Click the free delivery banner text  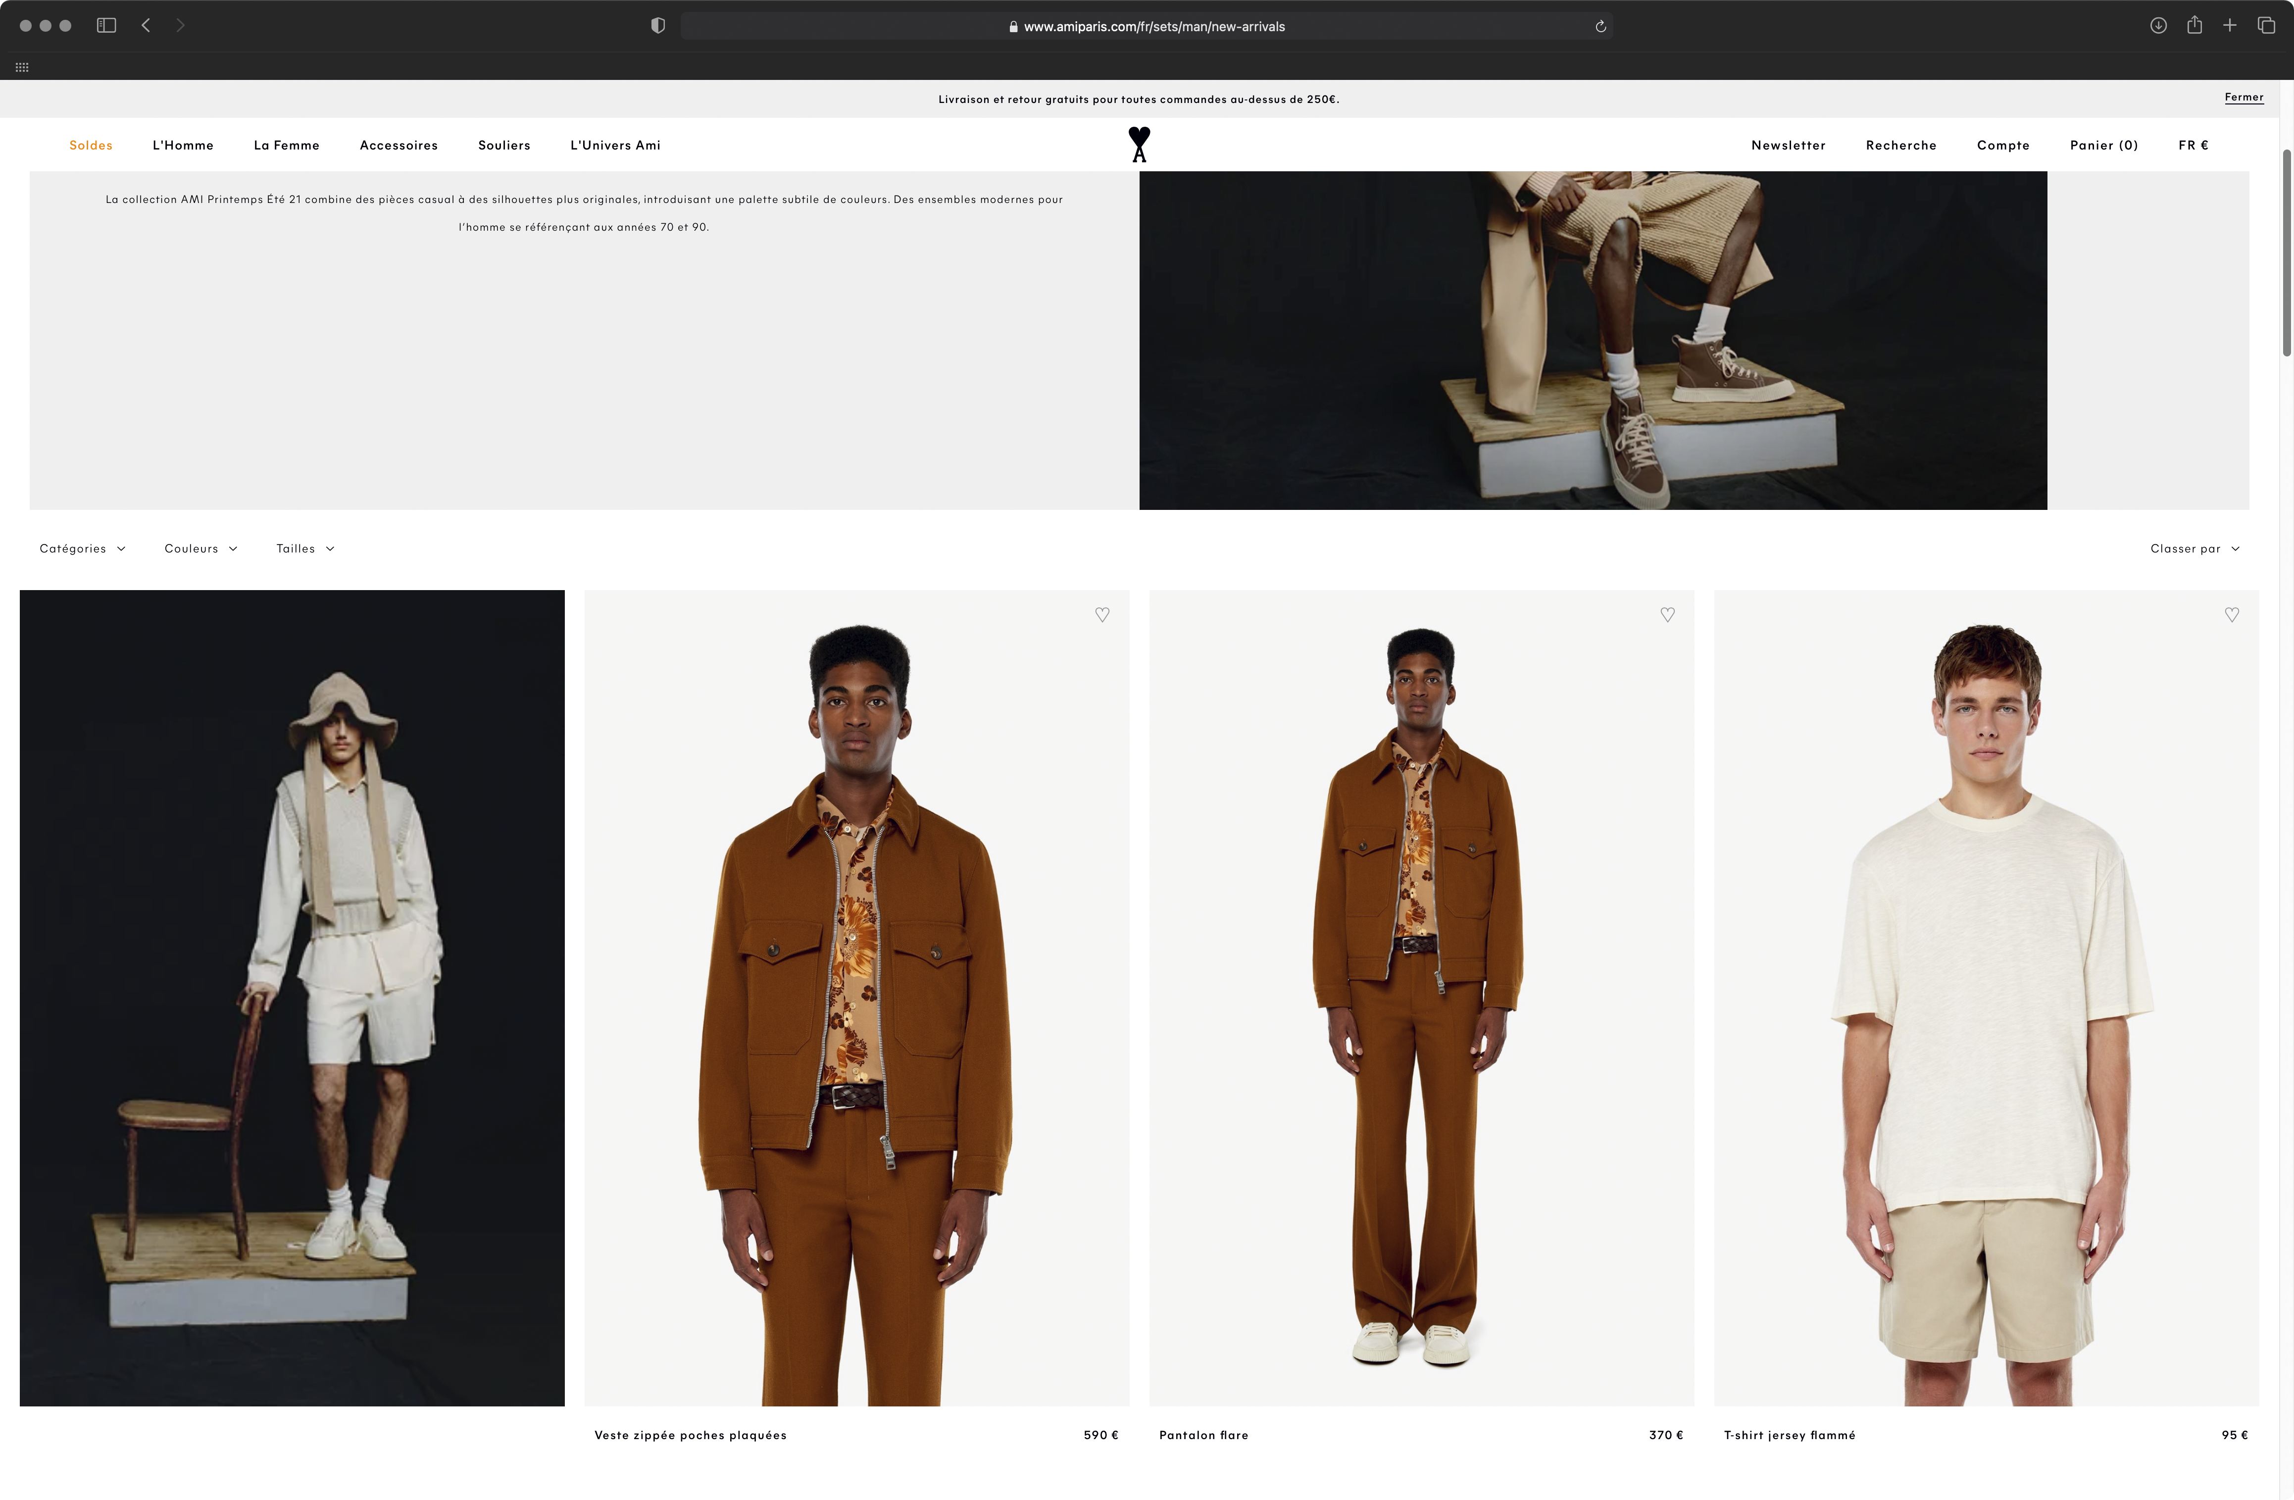pos(1138,100)
